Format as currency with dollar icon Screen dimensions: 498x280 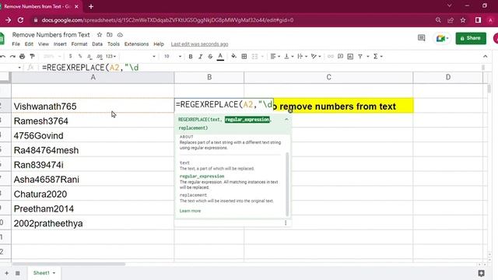point(70,57)
